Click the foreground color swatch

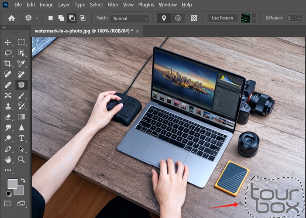pos(12,184)
